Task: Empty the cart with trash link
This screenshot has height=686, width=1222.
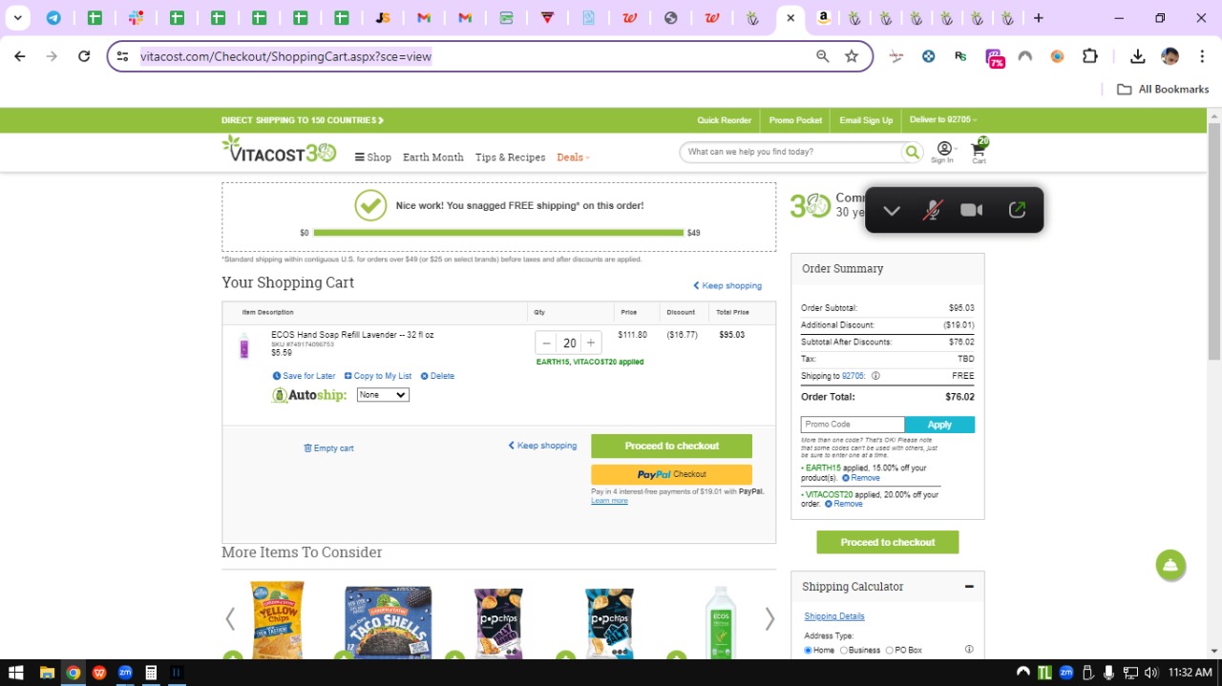Action: 328,448
